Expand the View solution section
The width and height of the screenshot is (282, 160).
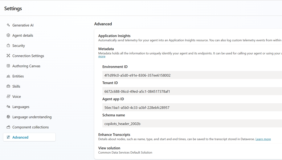[109, 148]
